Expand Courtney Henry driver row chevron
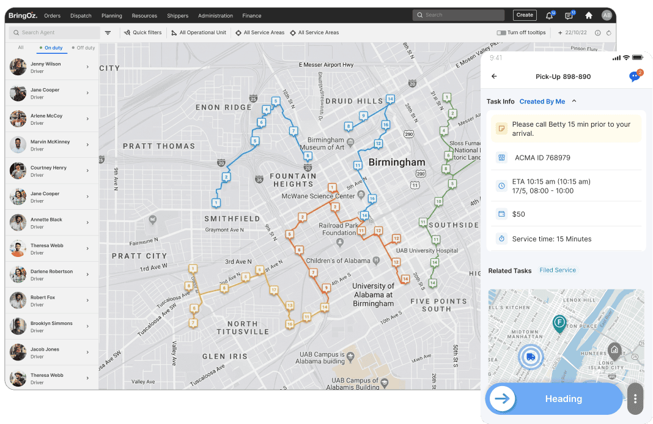Viewport: 653px width, 424px height. 87,171
